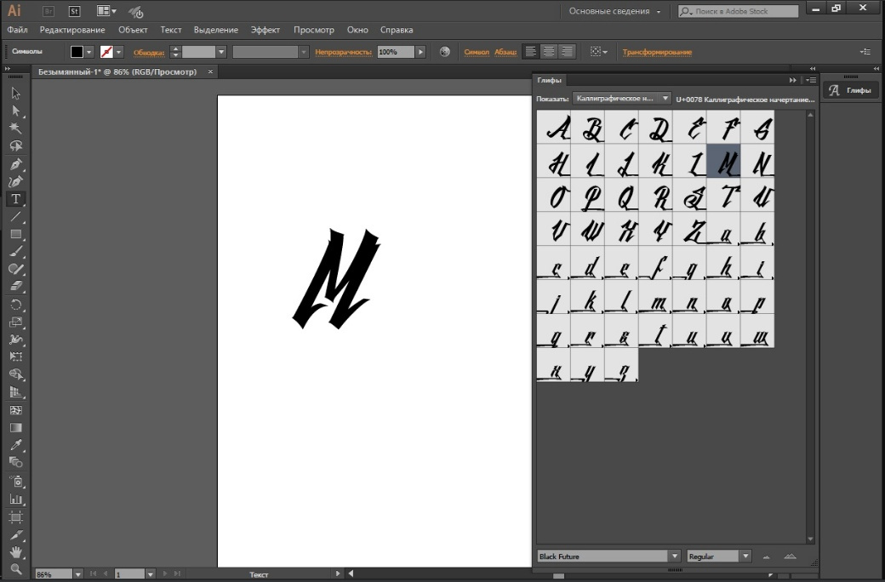Select the Type tool in the toolbar

pos(15,198)
